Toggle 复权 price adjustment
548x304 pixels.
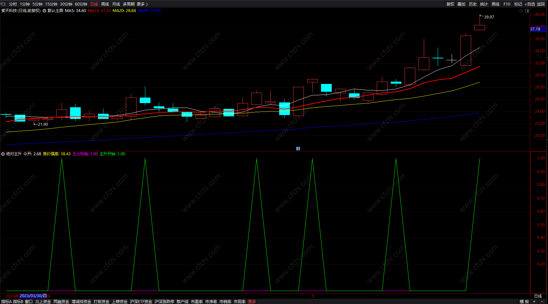(x=450, y=4)
